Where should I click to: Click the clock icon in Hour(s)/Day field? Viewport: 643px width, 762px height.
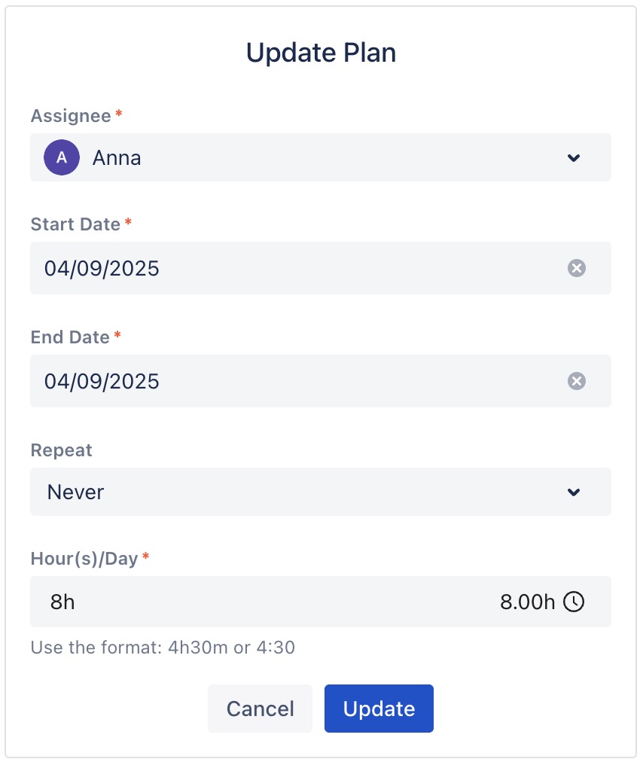[x=574, y=602]
